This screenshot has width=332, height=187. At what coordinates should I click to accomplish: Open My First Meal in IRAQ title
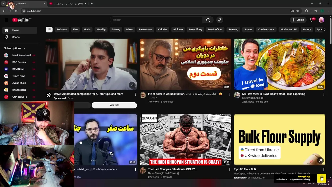(x=274, y=94)
